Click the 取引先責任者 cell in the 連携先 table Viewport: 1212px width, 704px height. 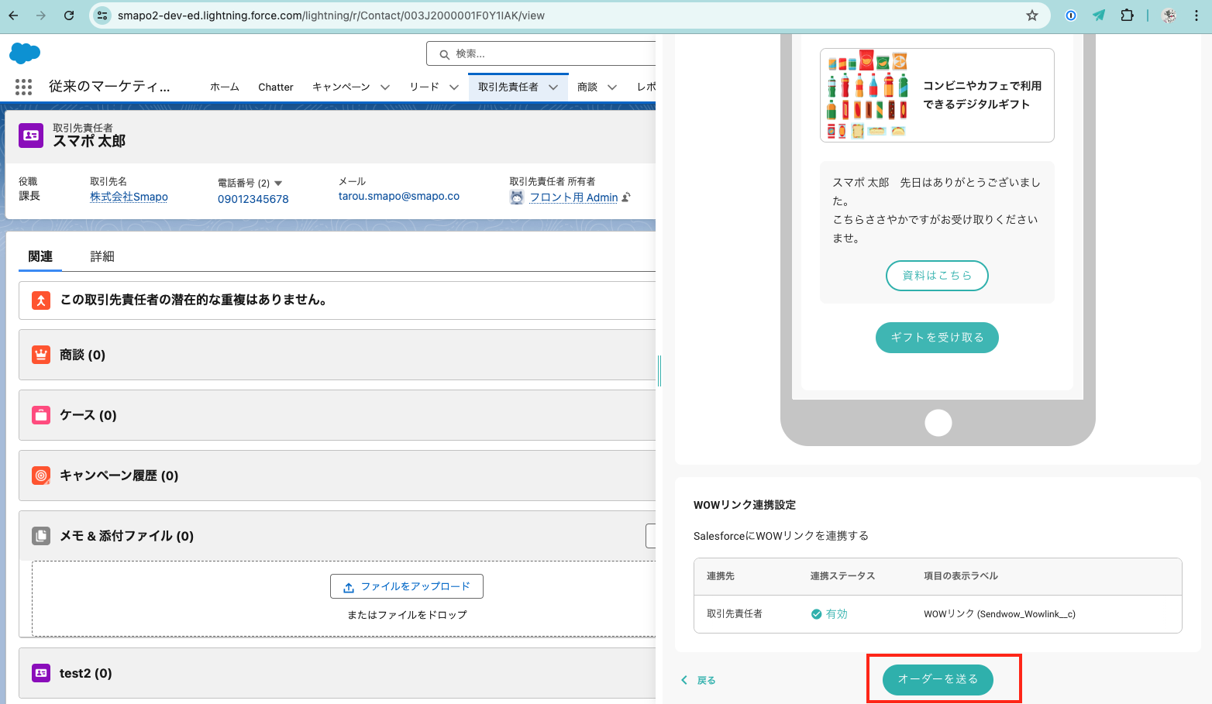[735, 614]
